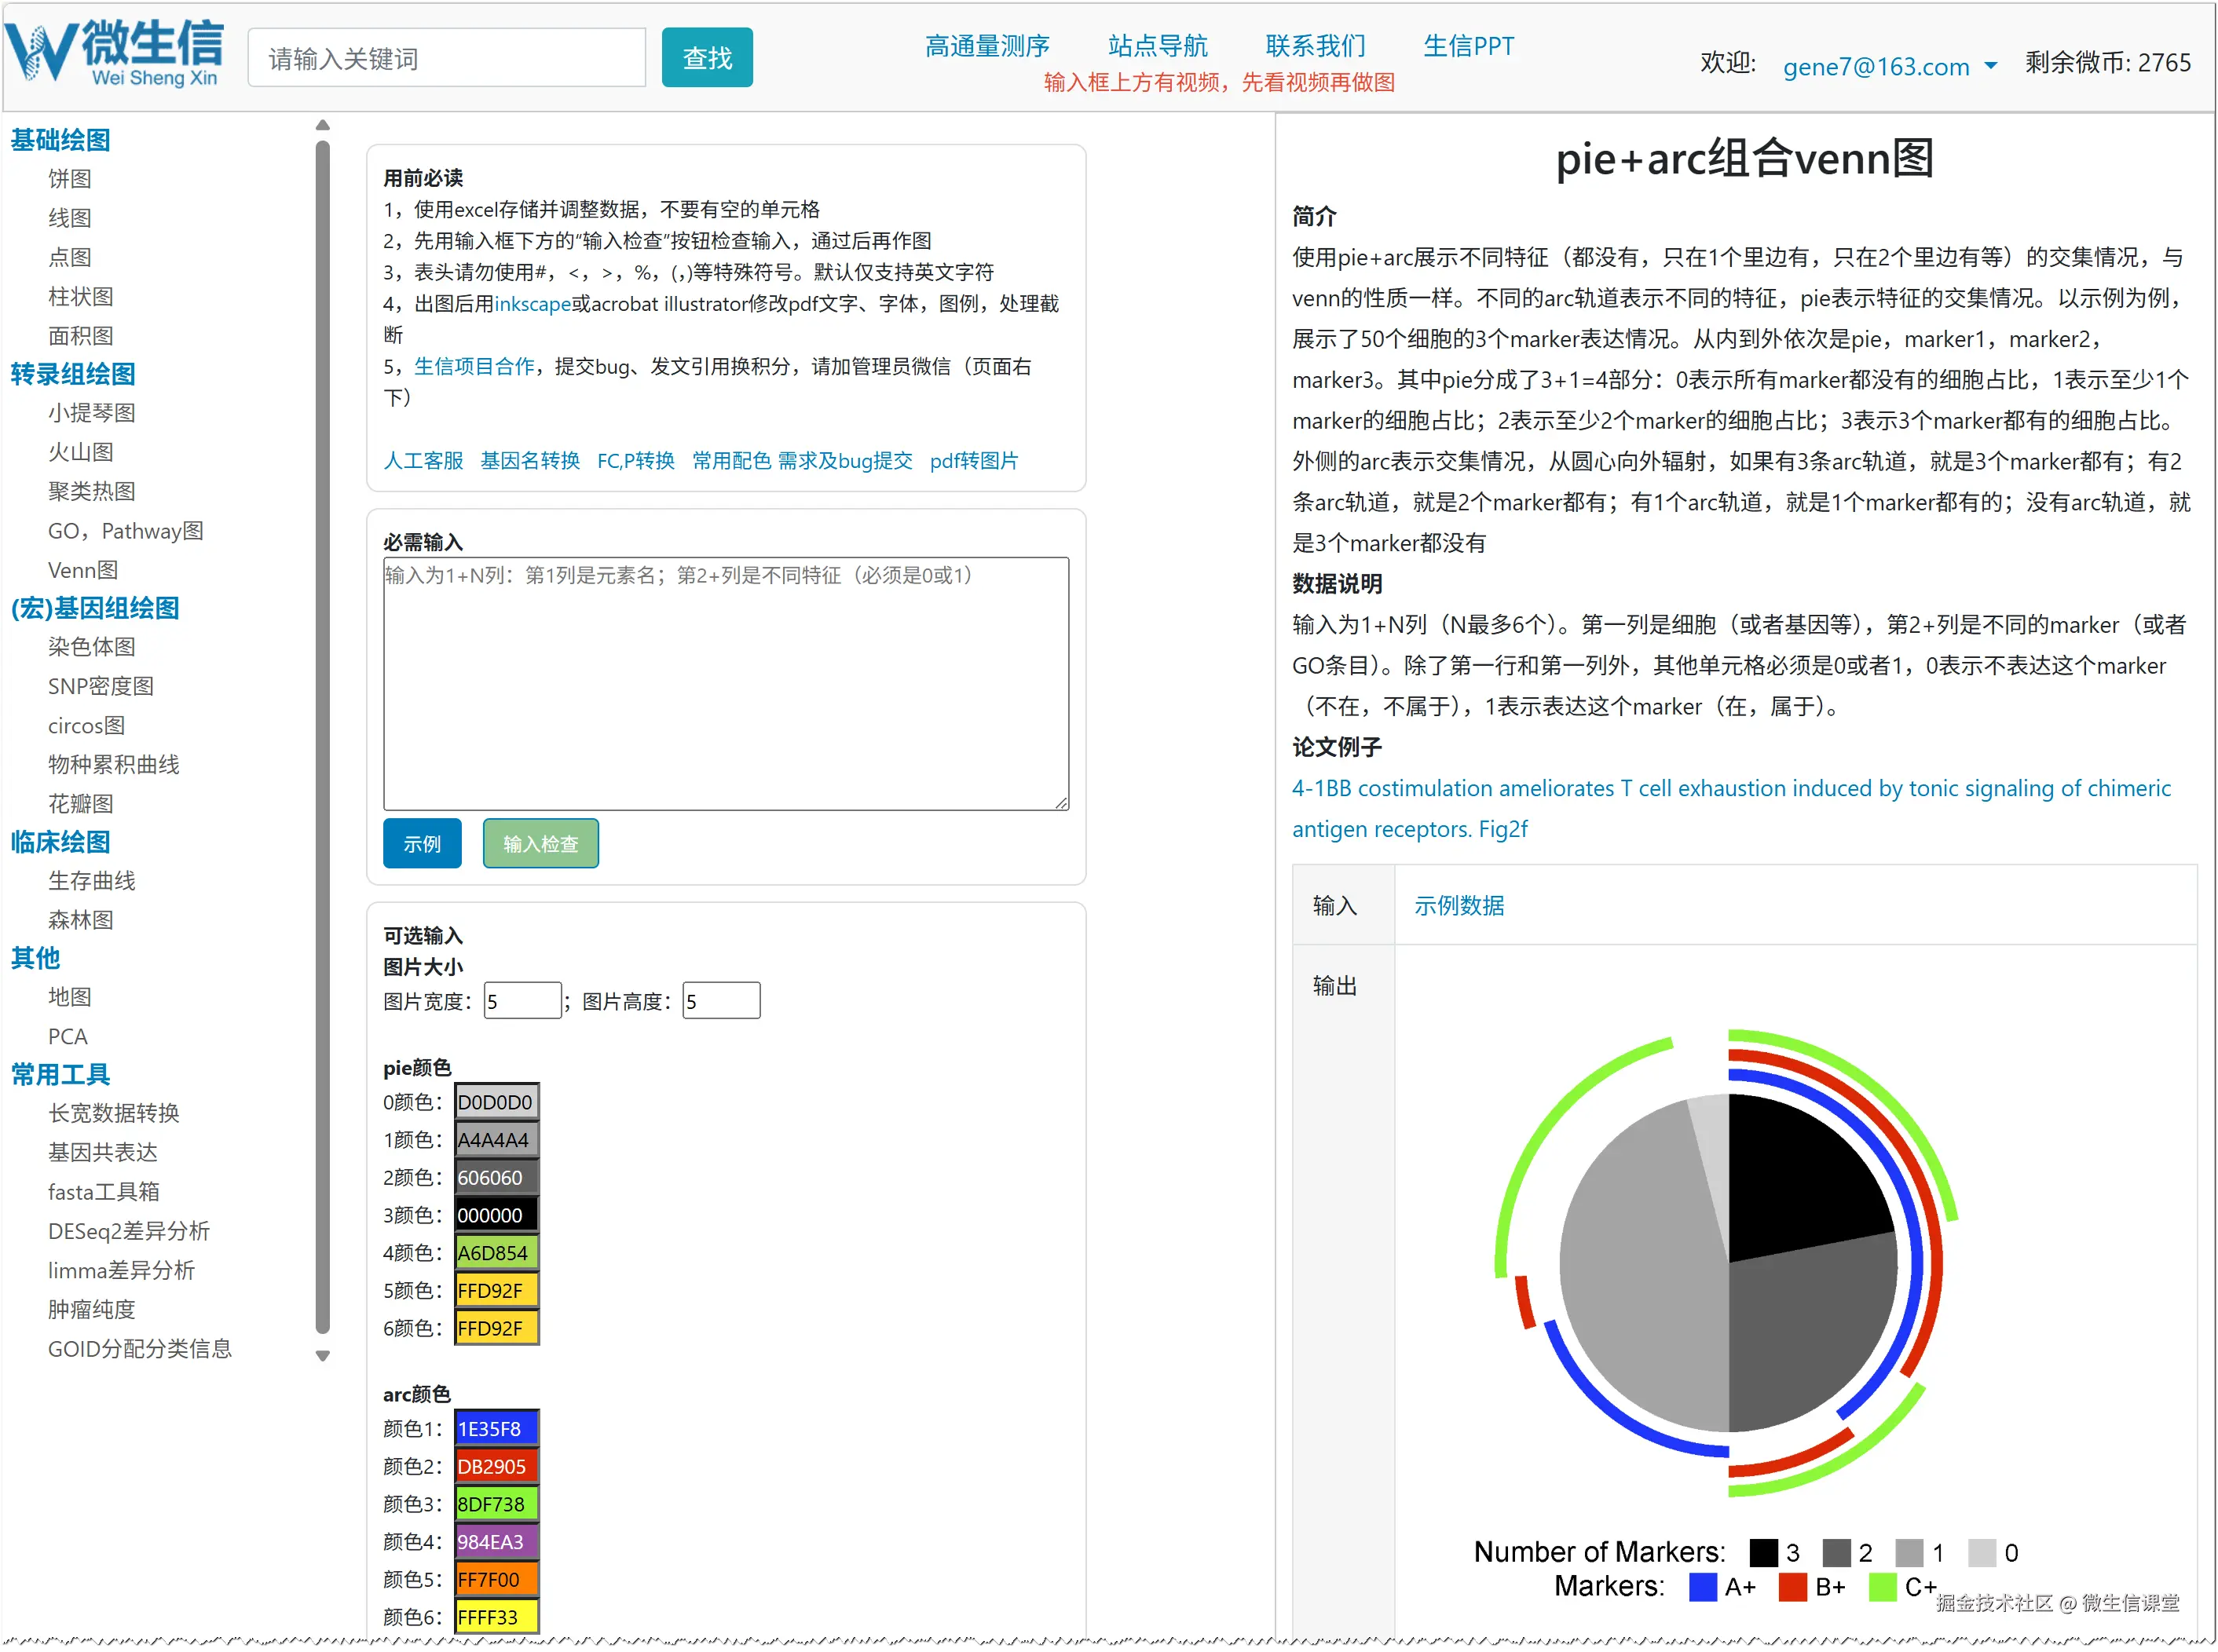
Task: Open the inkscape link
Action: click(533, 303)
